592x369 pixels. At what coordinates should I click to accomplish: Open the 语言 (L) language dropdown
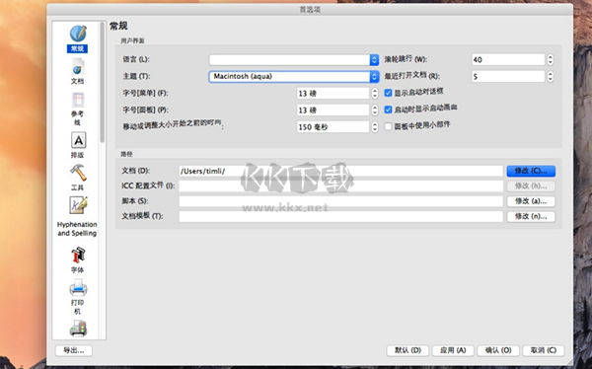click(294, 59)
